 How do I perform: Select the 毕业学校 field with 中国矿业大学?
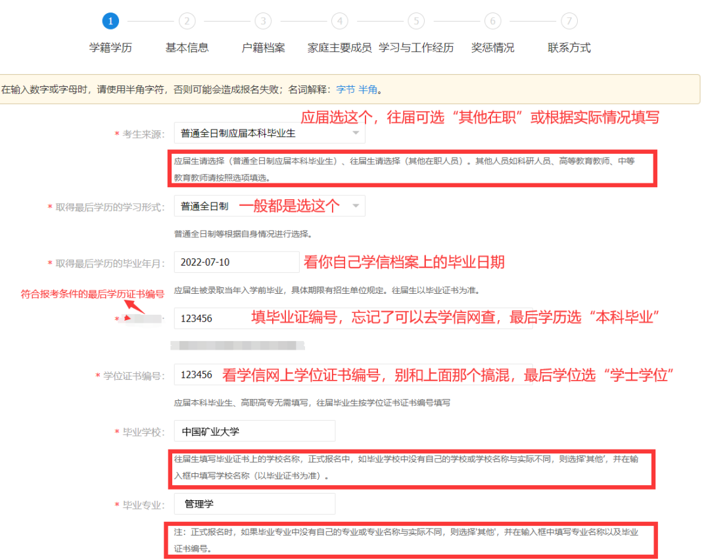point(254,431)
